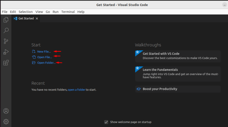Open the Explorer view in activity bar
This screenshot has height=127, width=228.
pos(6,20)
